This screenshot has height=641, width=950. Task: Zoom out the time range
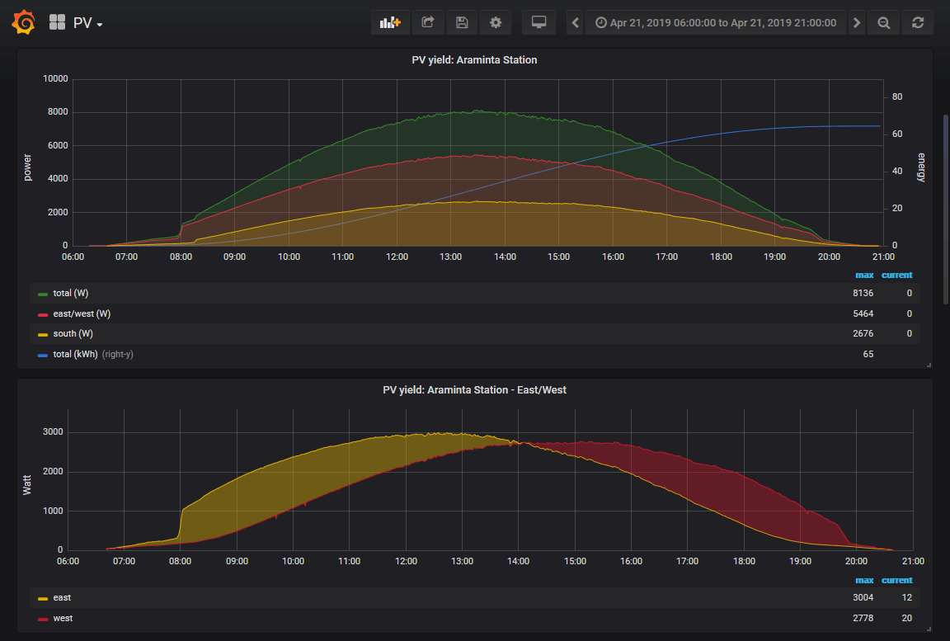tap(884, 22)
